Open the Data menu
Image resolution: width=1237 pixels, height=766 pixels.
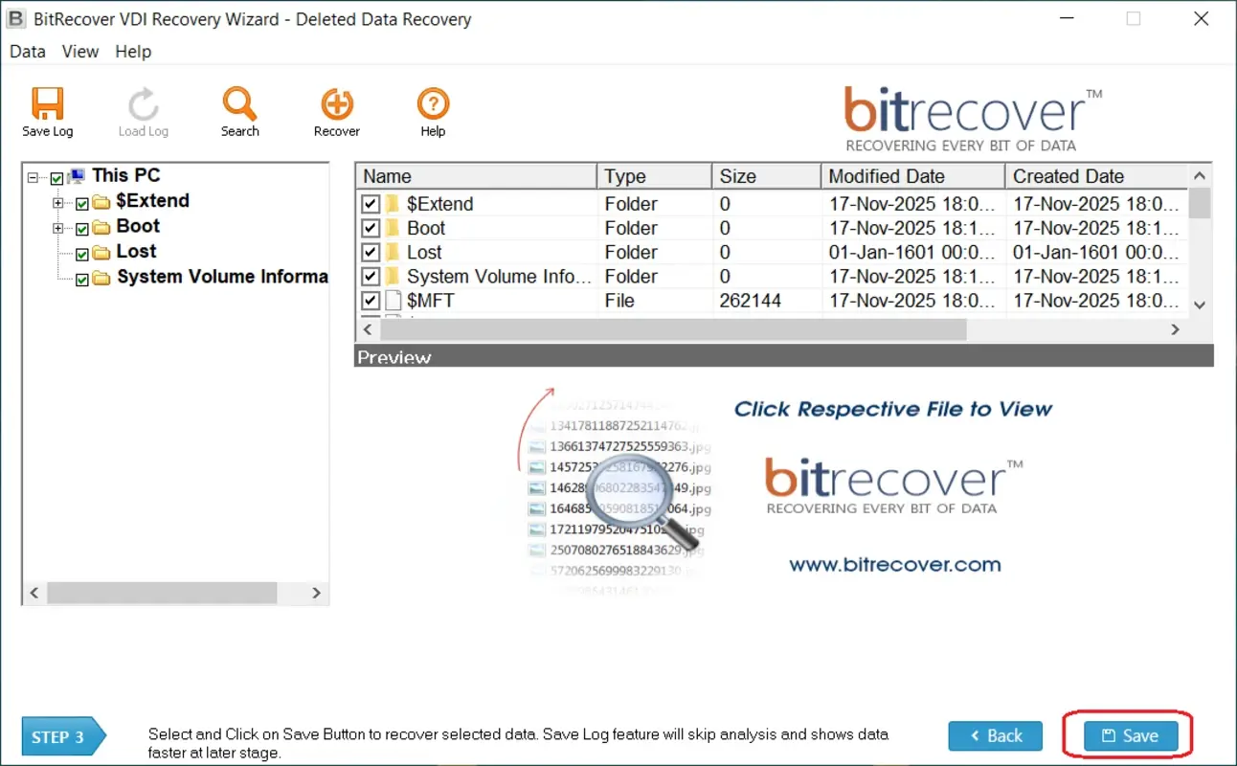27,52
